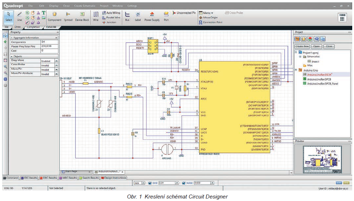Toggle the Guide checkbox

click(184, 183)
